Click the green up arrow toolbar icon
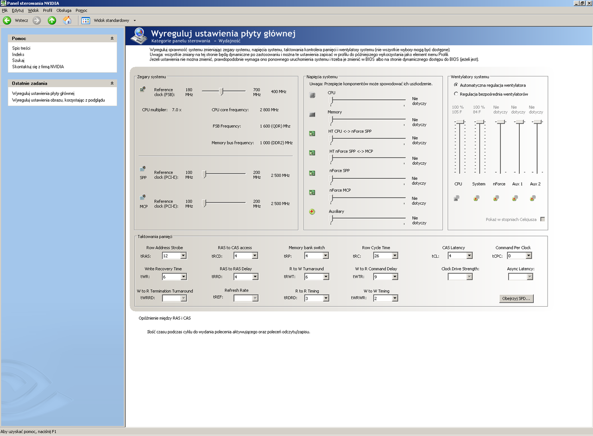The width and height of the screenshot is (593, 436). [52, 20]
